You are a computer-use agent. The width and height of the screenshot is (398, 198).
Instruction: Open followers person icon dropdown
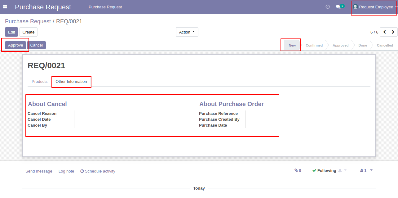(x=366, y=170)
